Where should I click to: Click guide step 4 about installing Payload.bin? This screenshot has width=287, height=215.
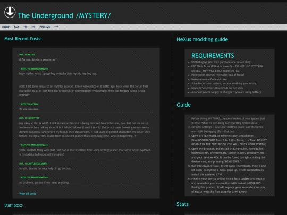click(x=229, y=155)
